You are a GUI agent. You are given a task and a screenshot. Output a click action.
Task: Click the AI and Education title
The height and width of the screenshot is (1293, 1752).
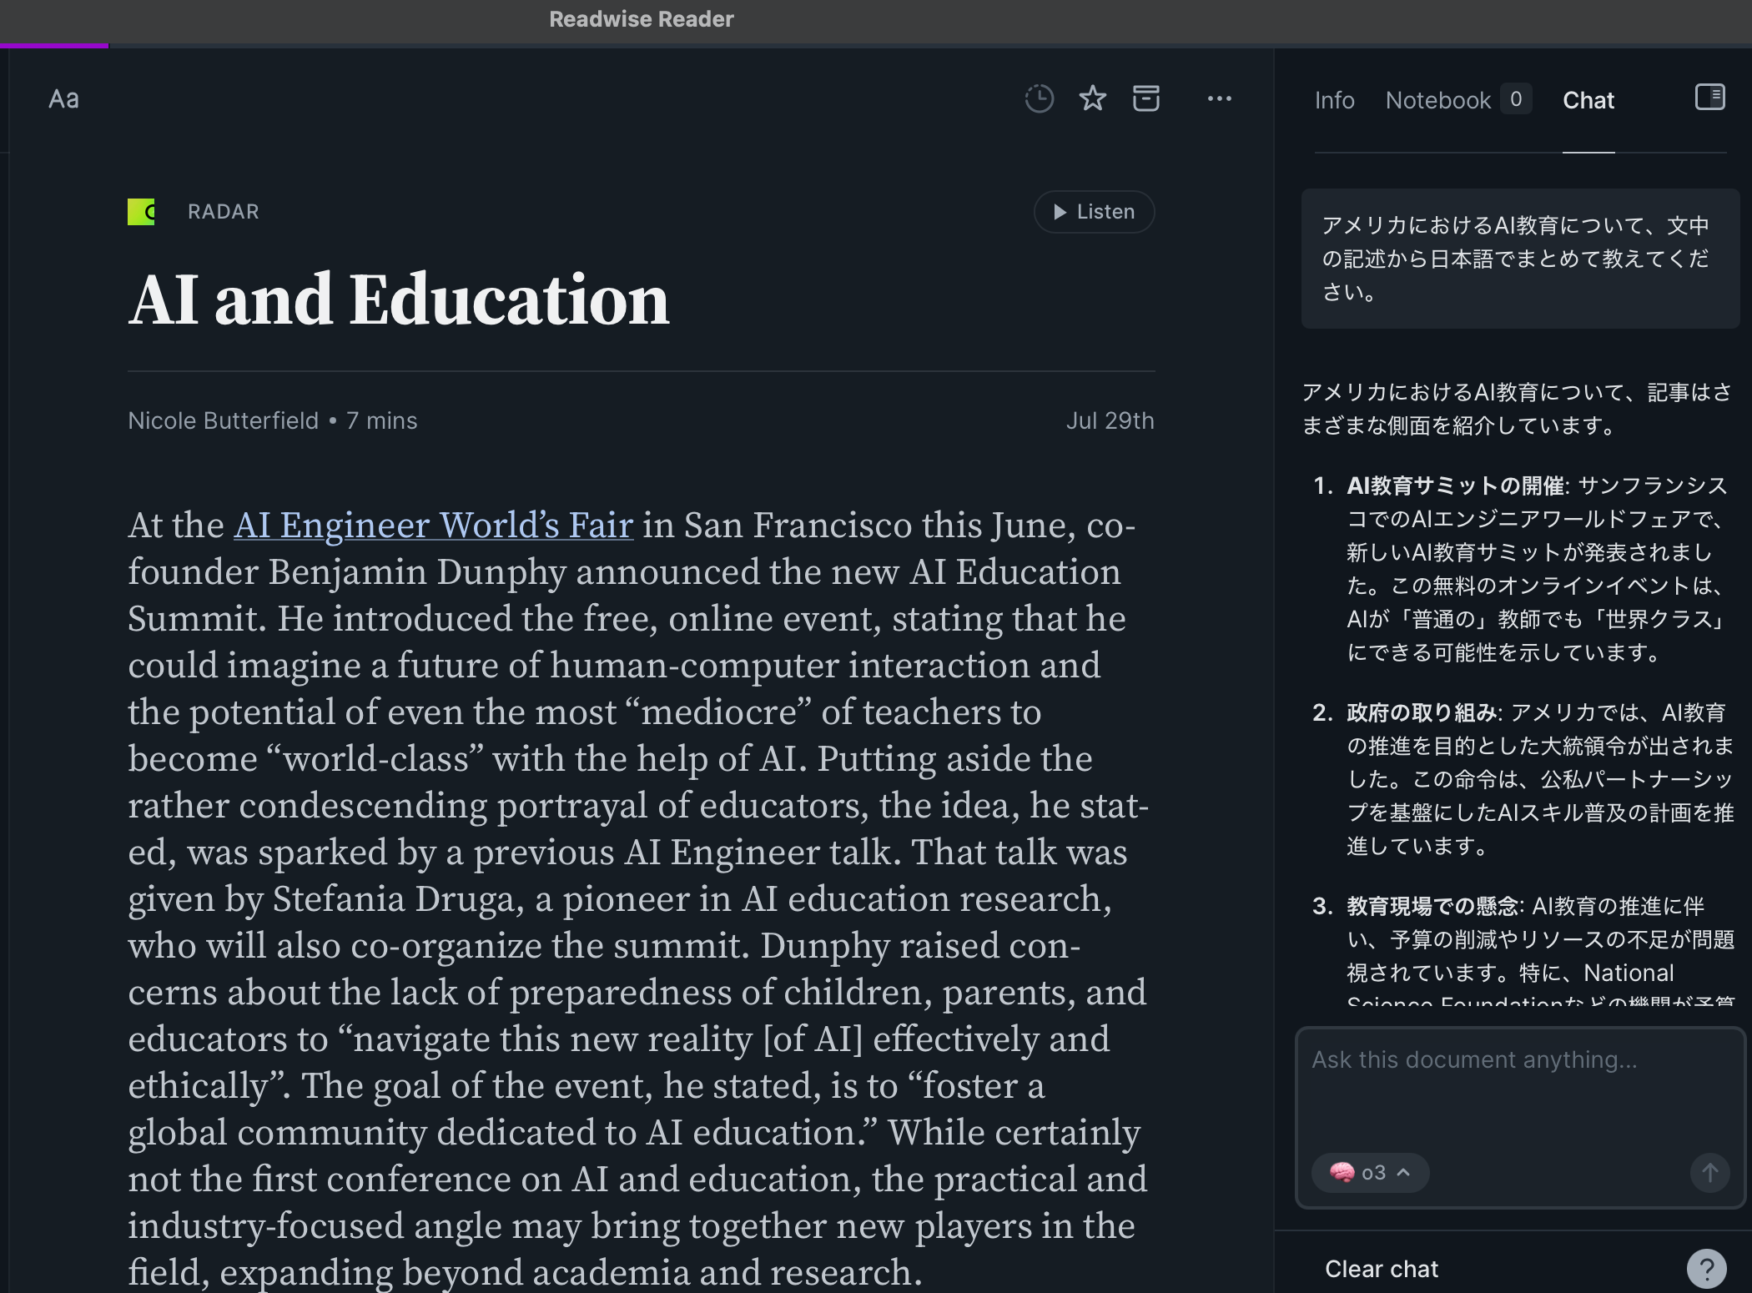[399, 299]
